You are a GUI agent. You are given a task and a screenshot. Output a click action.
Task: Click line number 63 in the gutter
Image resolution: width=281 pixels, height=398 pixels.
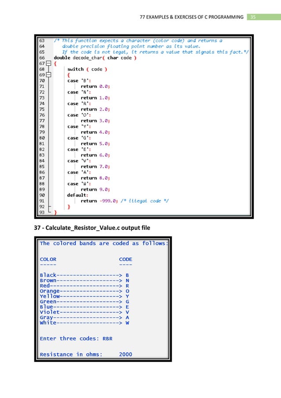point(42,40)
